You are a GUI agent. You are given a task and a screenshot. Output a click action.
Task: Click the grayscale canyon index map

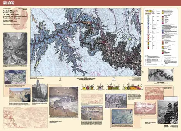coord(161,75)
